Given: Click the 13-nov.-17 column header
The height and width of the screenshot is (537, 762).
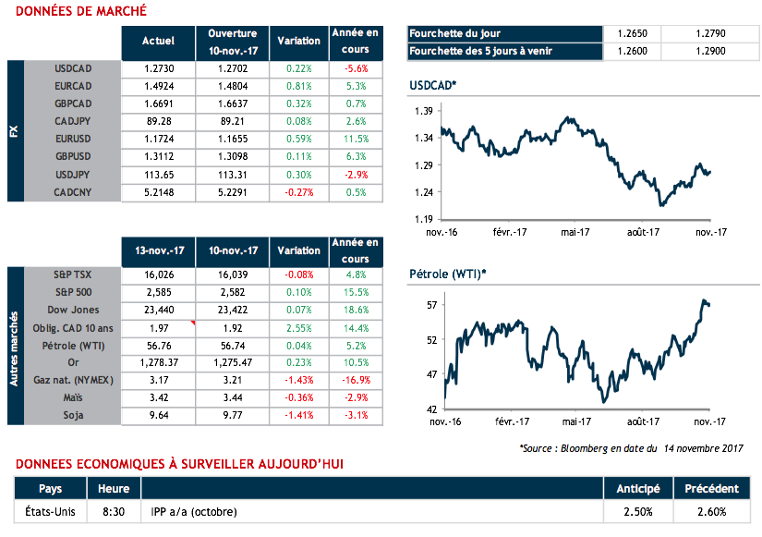Looking at the screenshot, I should (159, 250).
